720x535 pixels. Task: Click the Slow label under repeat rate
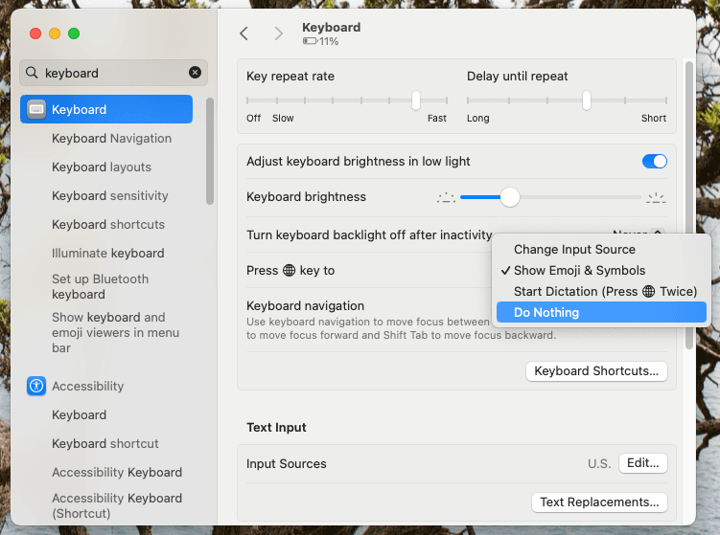click(x=283, y=119)
